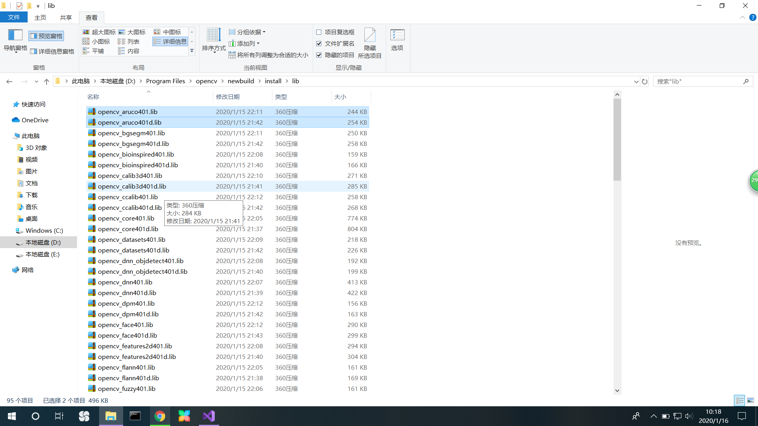Switch to the Home ribbon tab
This screenshot has width=758, height=426.
40,17
